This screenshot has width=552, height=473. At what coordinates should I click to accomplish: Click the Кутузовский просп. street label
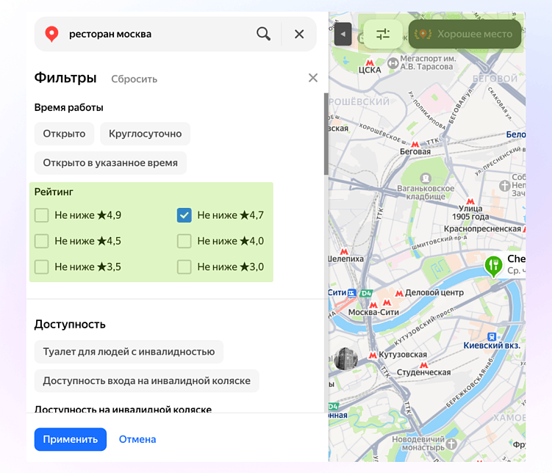[424, 326]
